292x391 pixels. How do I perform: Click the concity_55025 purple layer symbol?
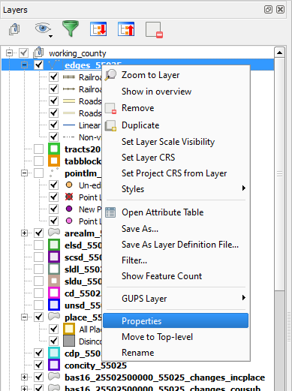pos(54,365)
